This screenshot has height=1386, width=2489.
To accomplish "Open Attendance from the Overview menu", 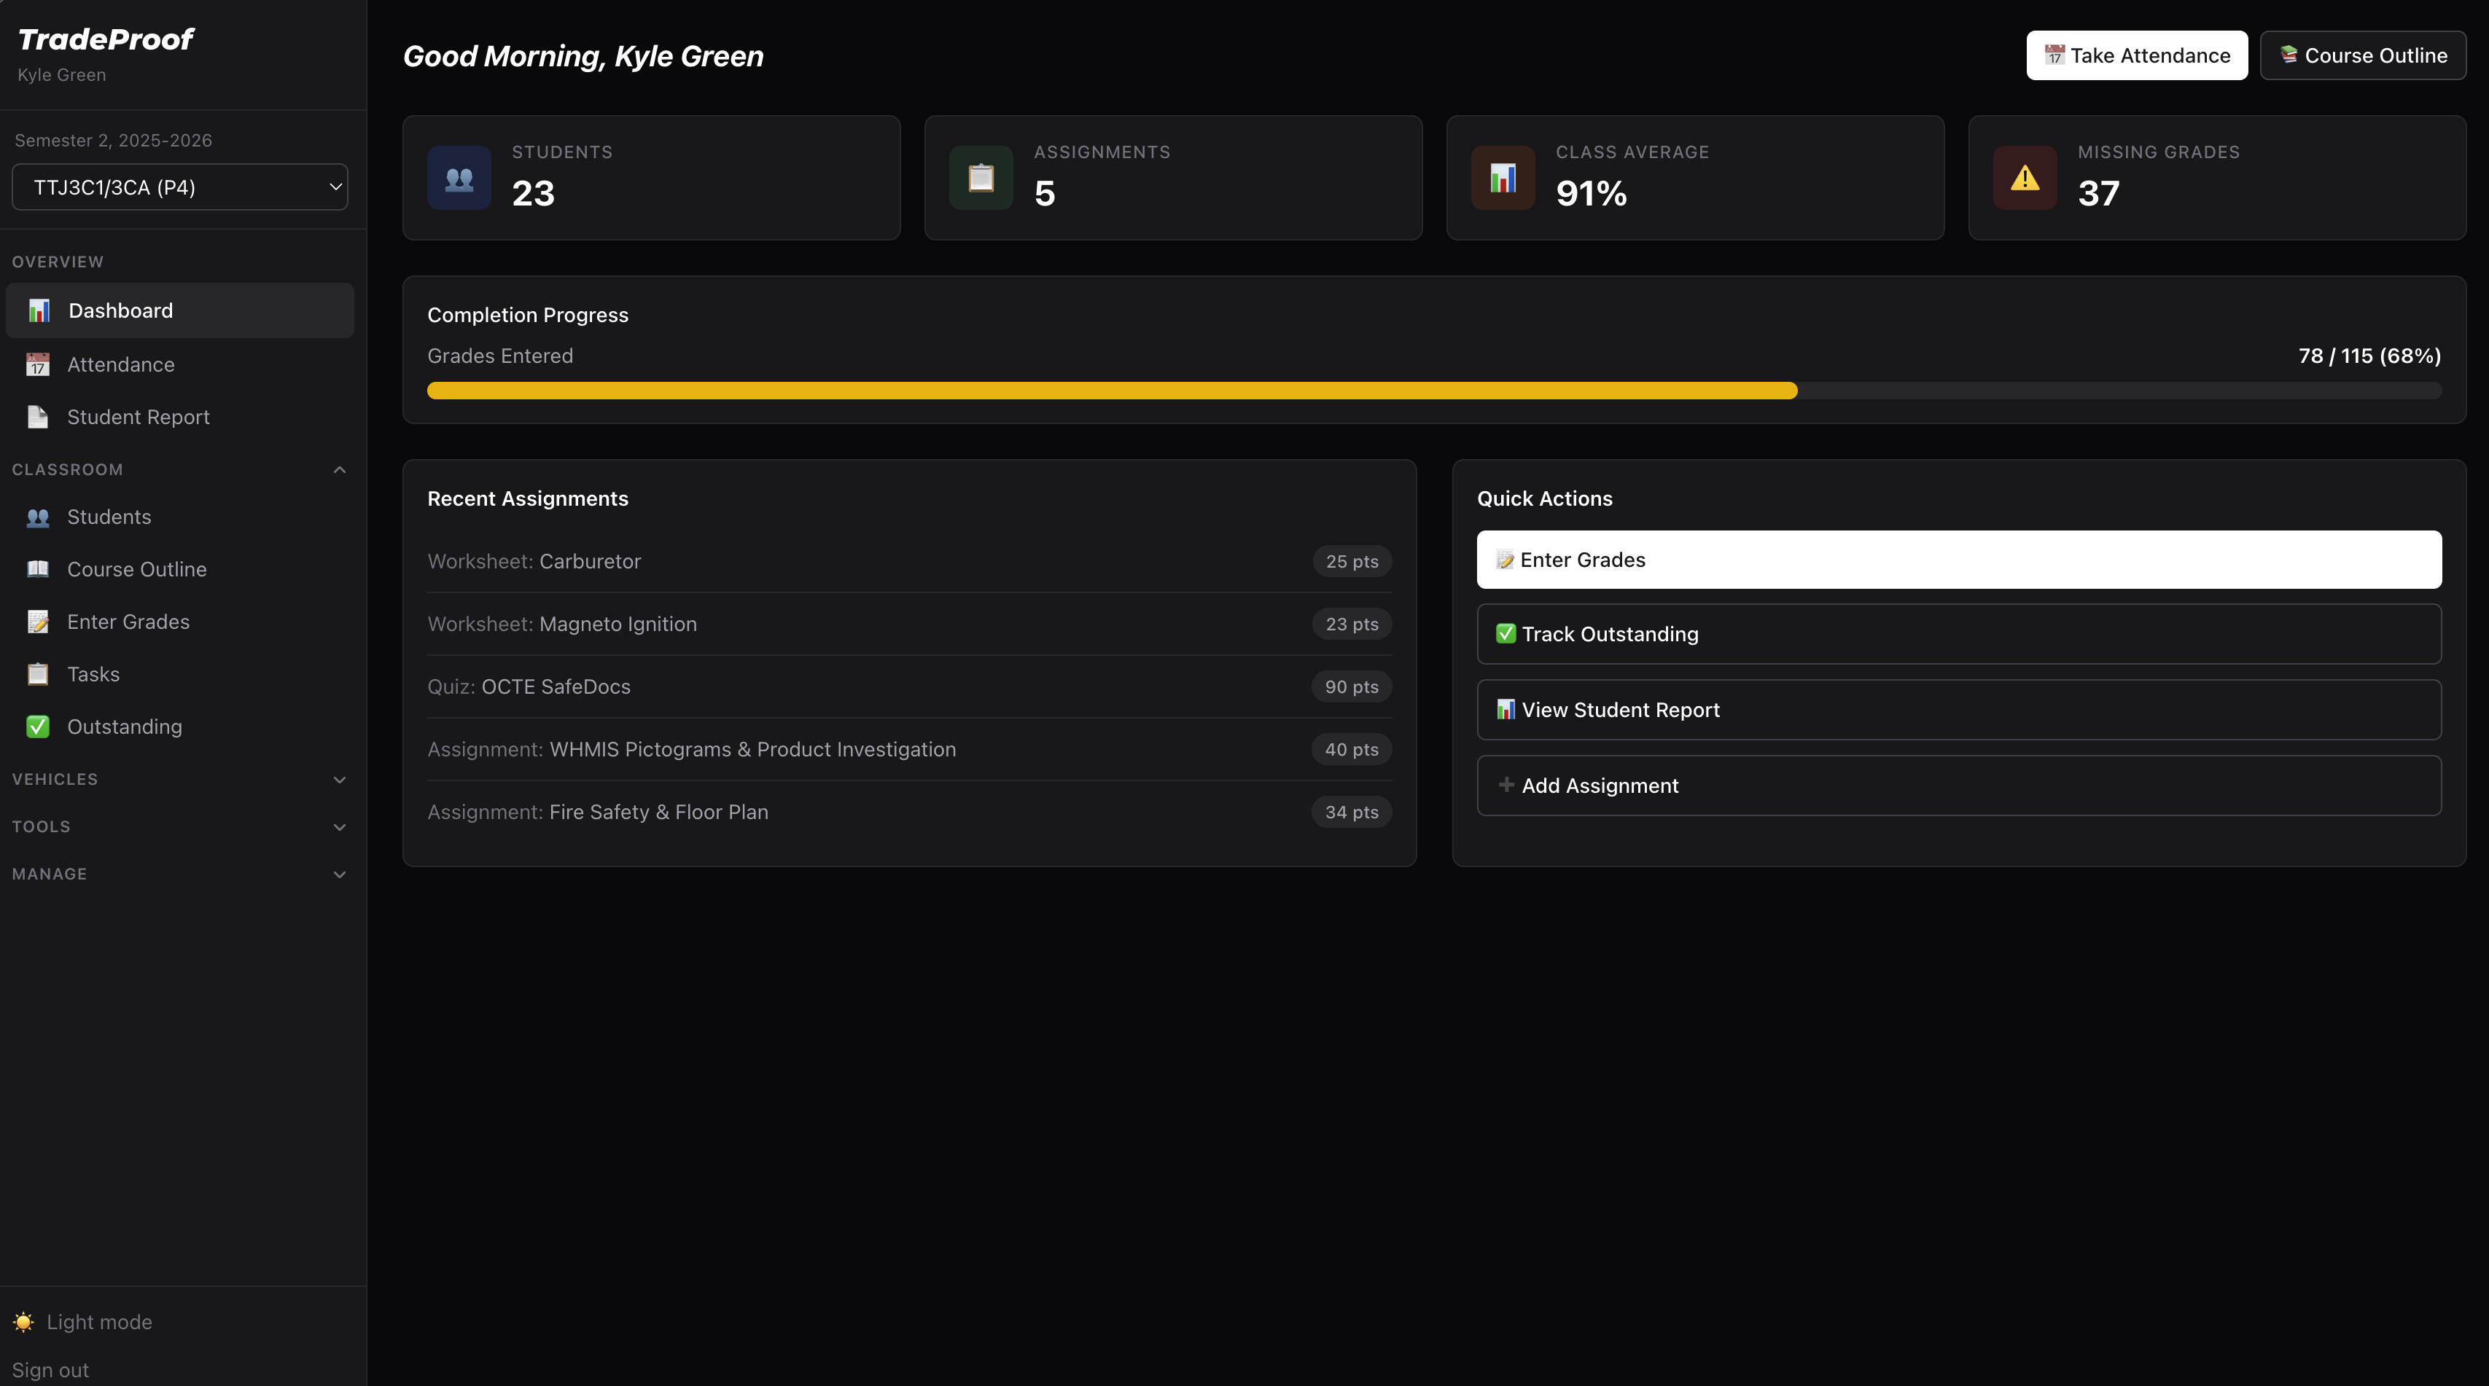I will coord(121,364).
